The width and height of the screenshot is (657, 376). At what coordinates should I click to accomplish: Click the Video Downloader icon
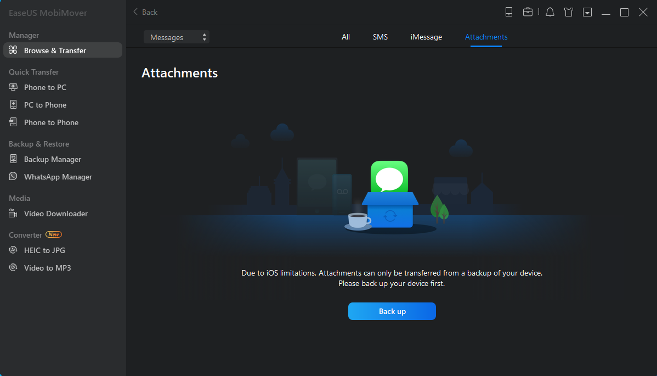pos(13,214)
